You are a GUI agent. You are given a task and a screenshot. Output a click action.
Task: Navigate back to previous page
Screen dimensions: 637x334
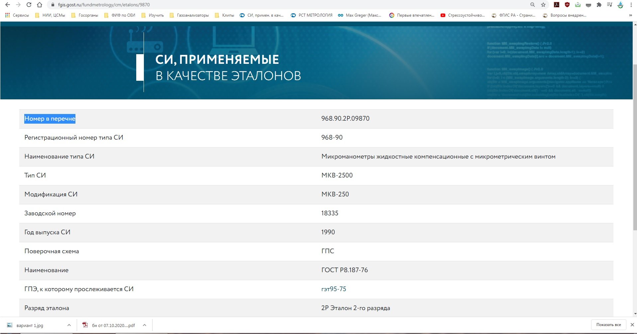(x=8, y=5)
